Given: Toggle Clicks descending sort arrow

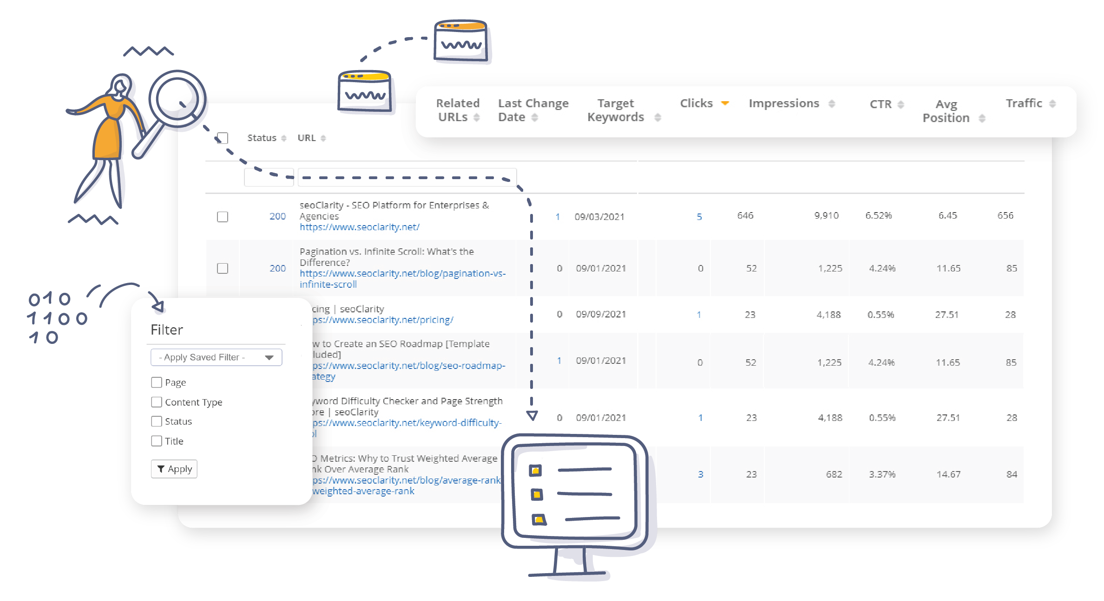Looking at the screenshot, I should [x=725, y=103].
